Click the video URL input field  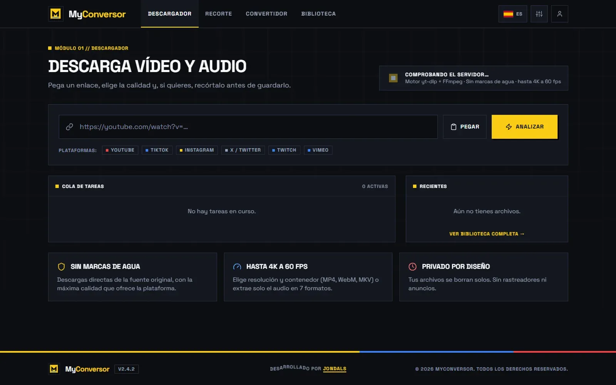tap(248, 127)
